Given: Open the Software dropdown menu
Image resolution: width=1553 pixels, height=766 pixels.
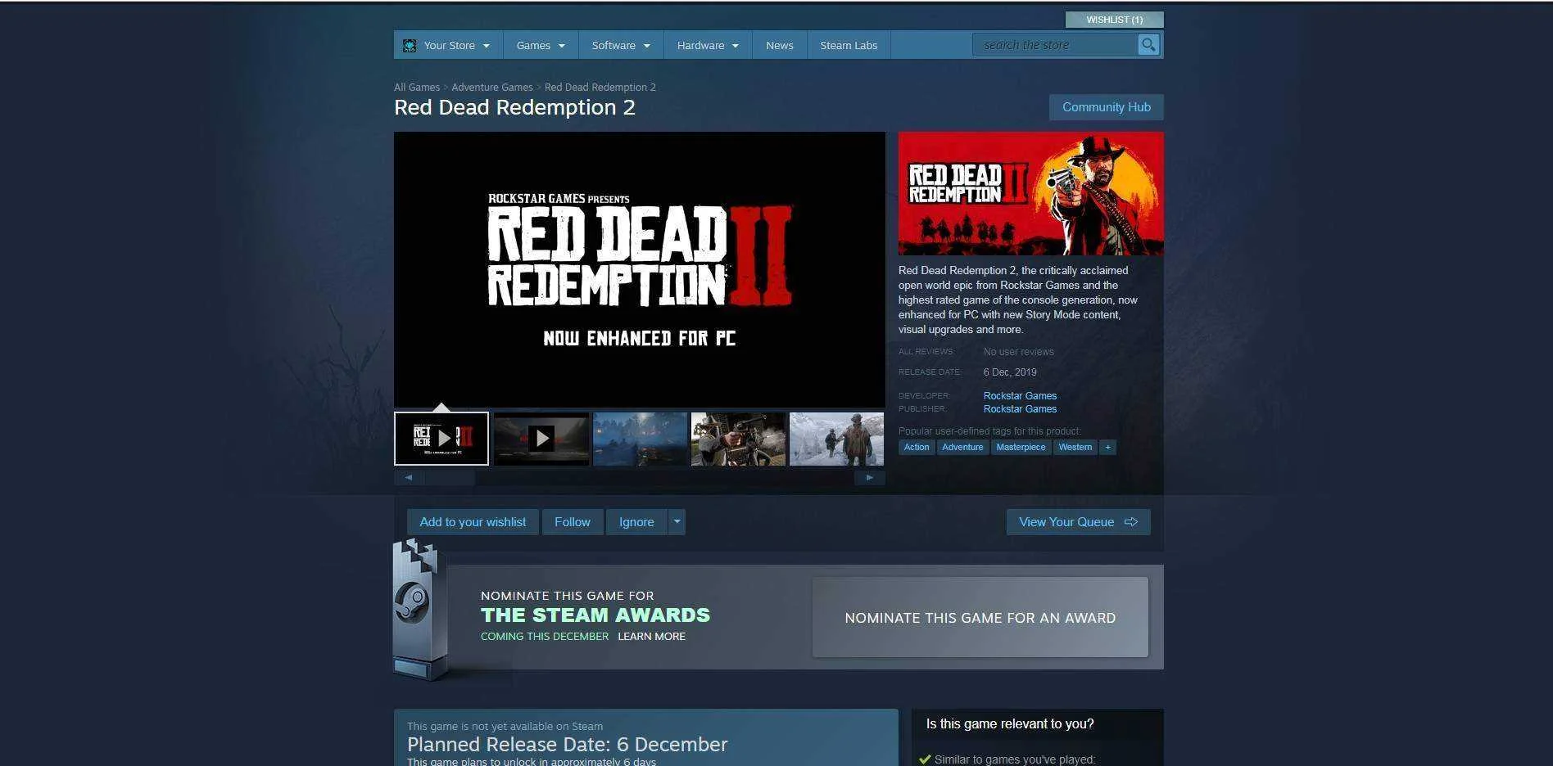Looking at the screenshot, I should [x=621, y=46].
